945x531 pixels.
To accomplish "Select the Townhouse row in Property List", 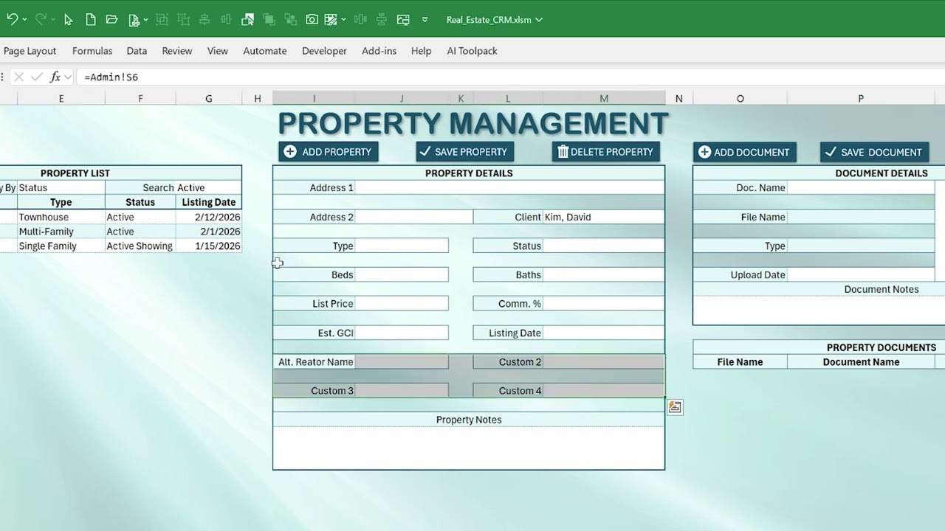I will (120, 217).
